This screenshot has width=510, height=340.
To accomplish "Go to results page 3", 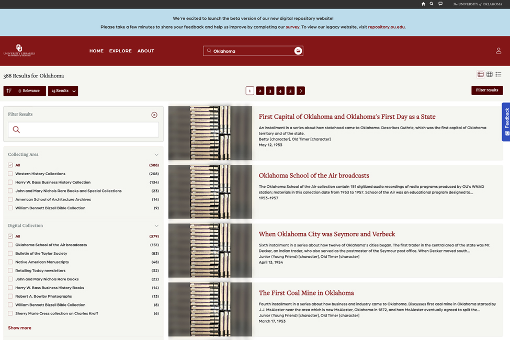I will [270, 90].
